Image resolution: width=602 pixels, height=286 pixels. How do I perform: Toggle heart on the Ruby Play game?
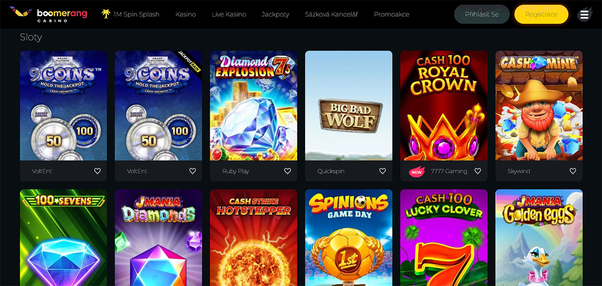click(287, 171)
